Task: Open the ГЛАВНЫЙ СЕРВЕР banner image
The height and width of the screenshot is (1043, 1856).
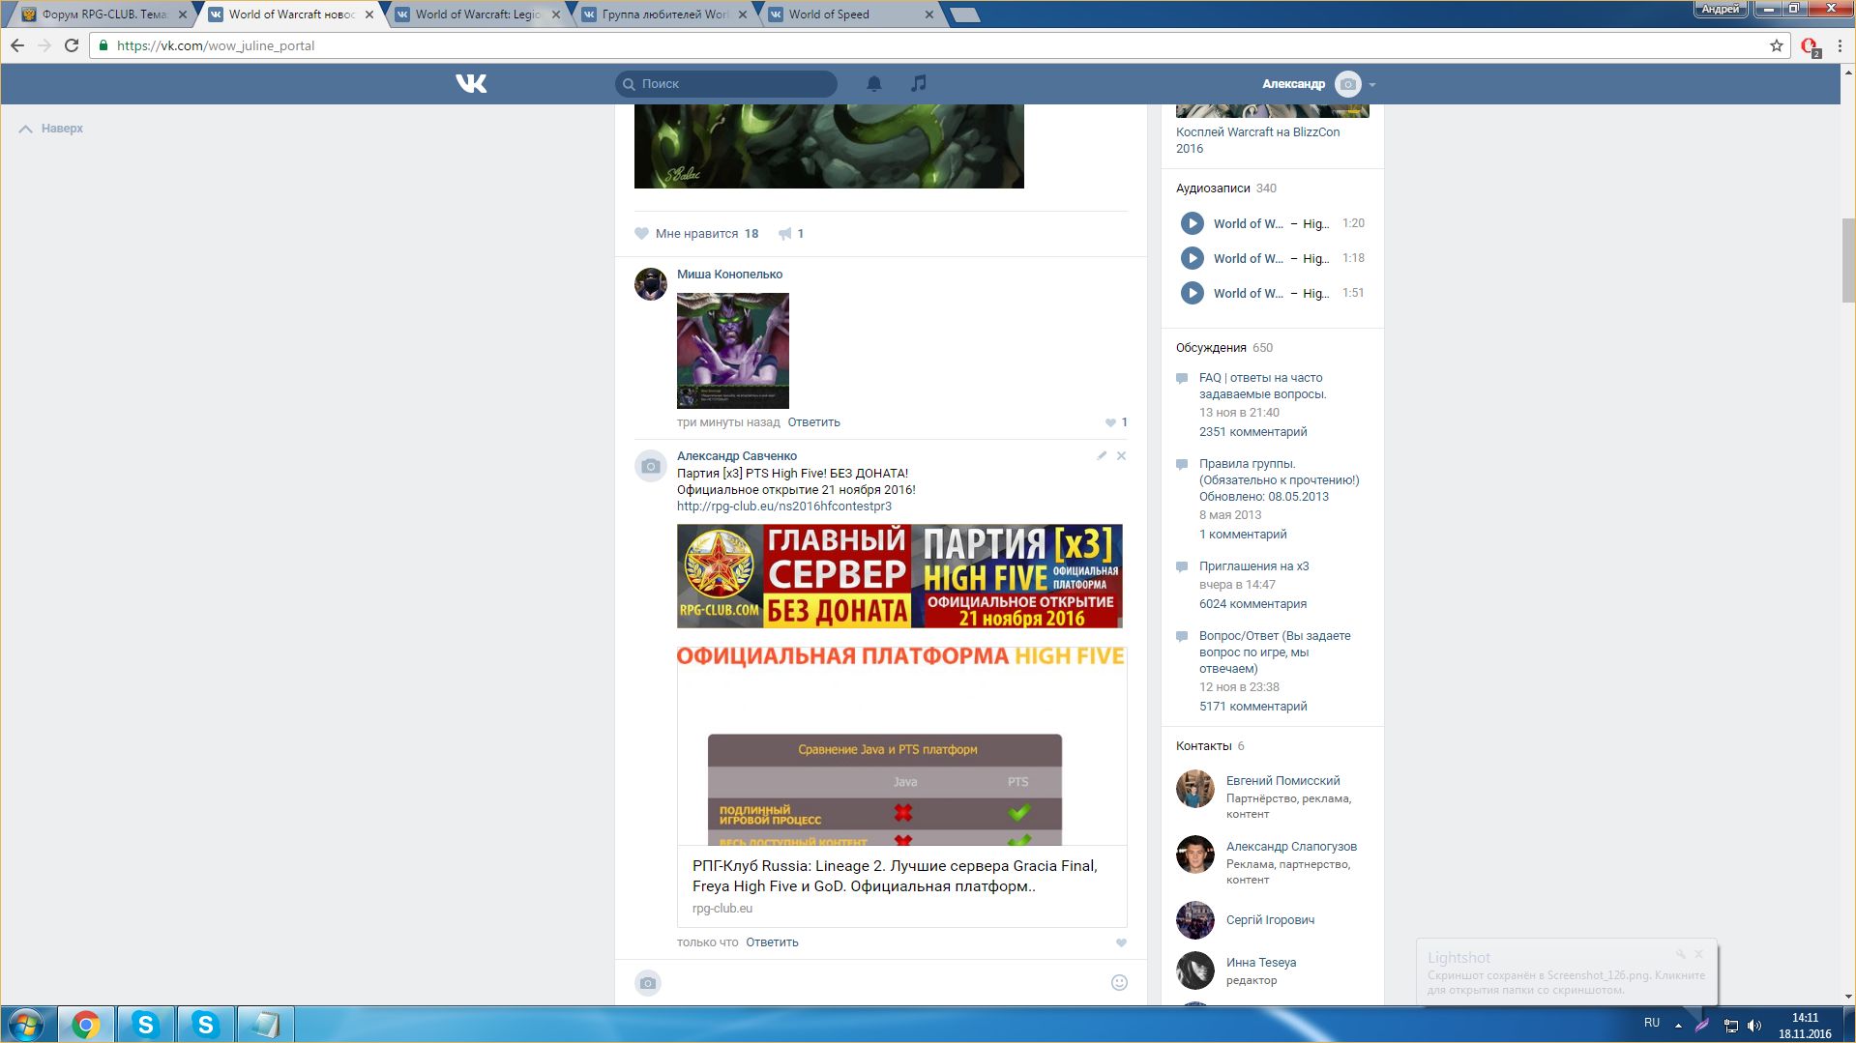Action: point(899,576)
